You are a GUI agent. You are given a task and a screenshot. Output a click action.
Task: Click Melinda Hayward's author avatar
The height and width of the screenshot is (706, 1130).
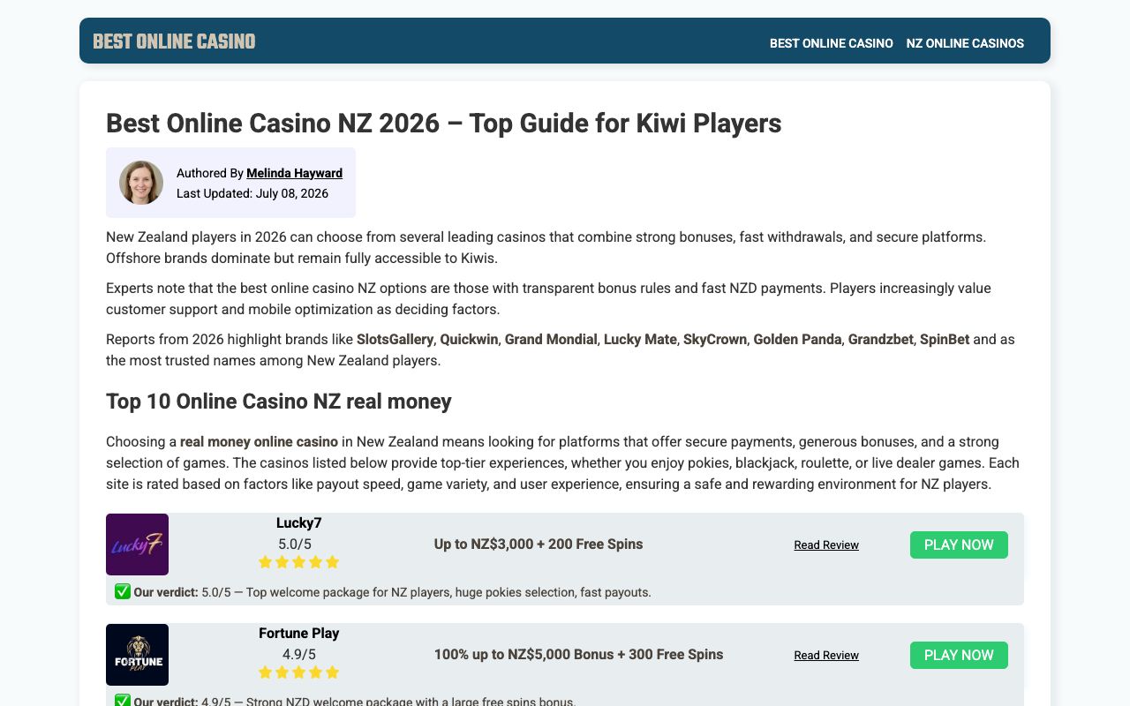click(141, 183)
